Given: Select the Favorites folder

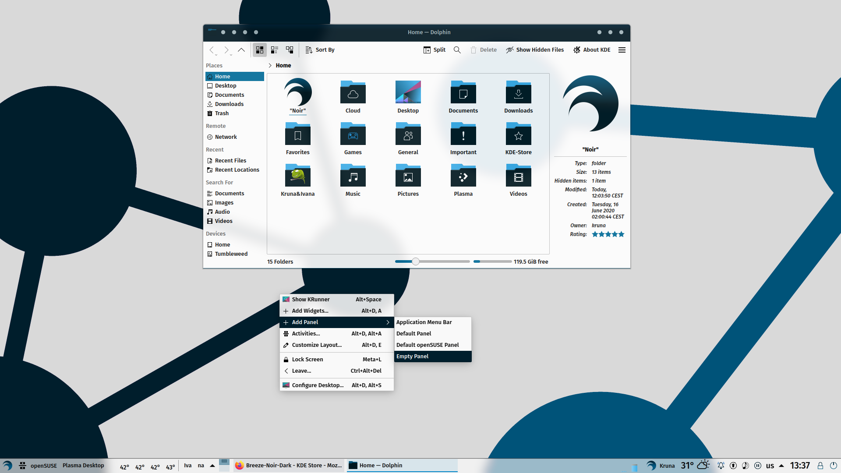Looking at the screenshot, I should pyautogui.click(x=298, y=134).
